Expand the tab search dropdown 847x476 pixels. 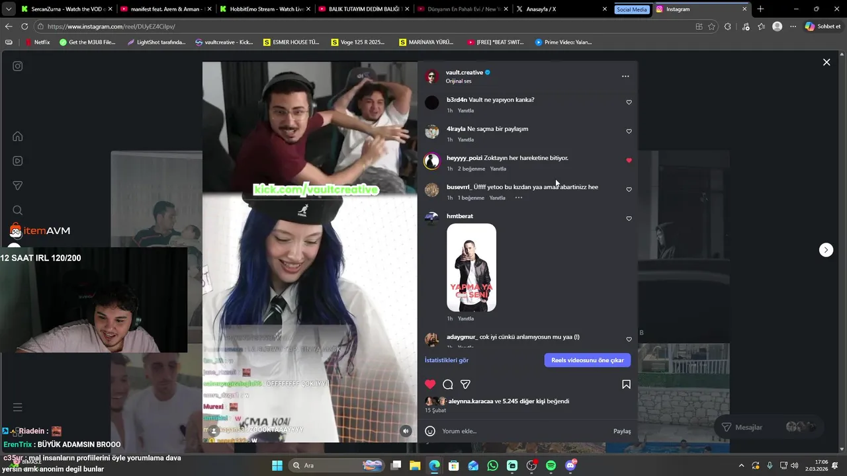coord(8,9)
